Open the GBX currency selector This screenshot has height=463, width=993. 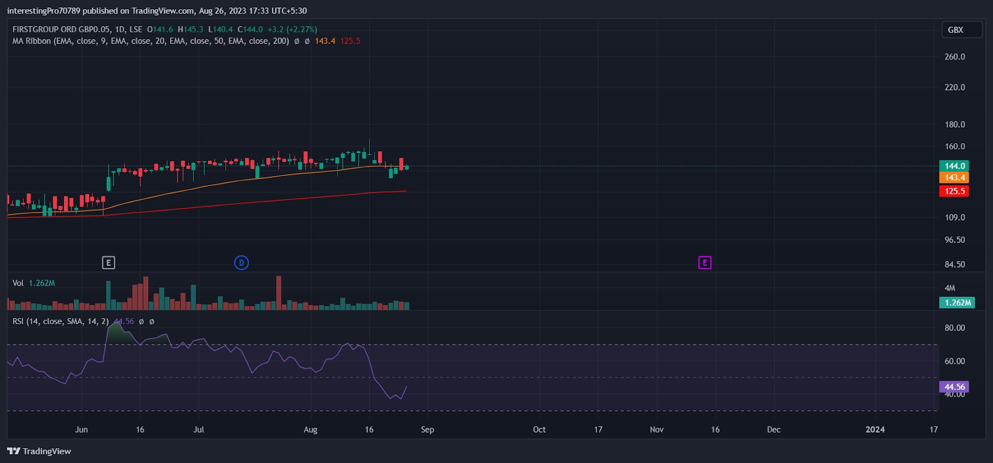(x=961, y=30)
